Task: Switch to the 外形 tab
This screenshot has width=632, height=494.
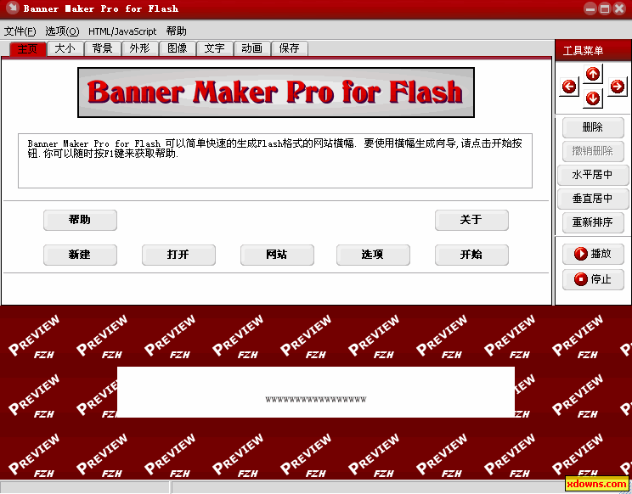Action: (x=139, y=48)
